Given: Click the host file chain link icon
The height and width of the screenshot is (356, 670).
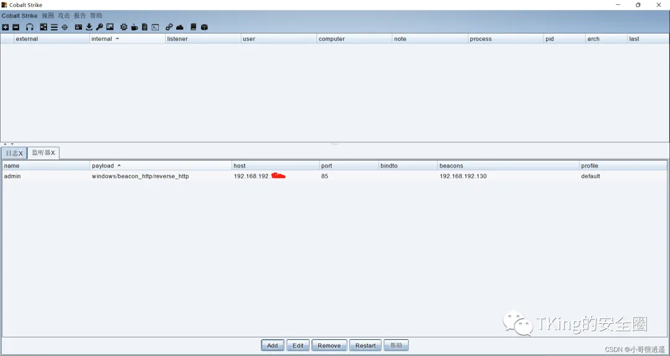Looking at the screenshot, I should pyautogui.click(x=169, y=27).
